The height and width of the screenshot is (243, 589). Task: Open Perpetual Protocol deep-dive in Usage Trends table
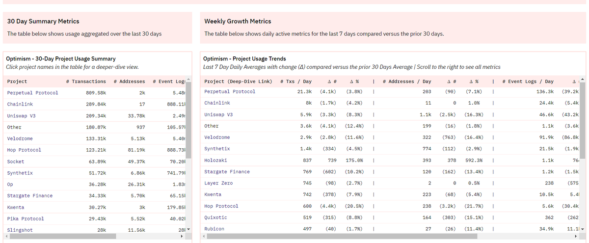pyautogui.click(x=230, y=92)
